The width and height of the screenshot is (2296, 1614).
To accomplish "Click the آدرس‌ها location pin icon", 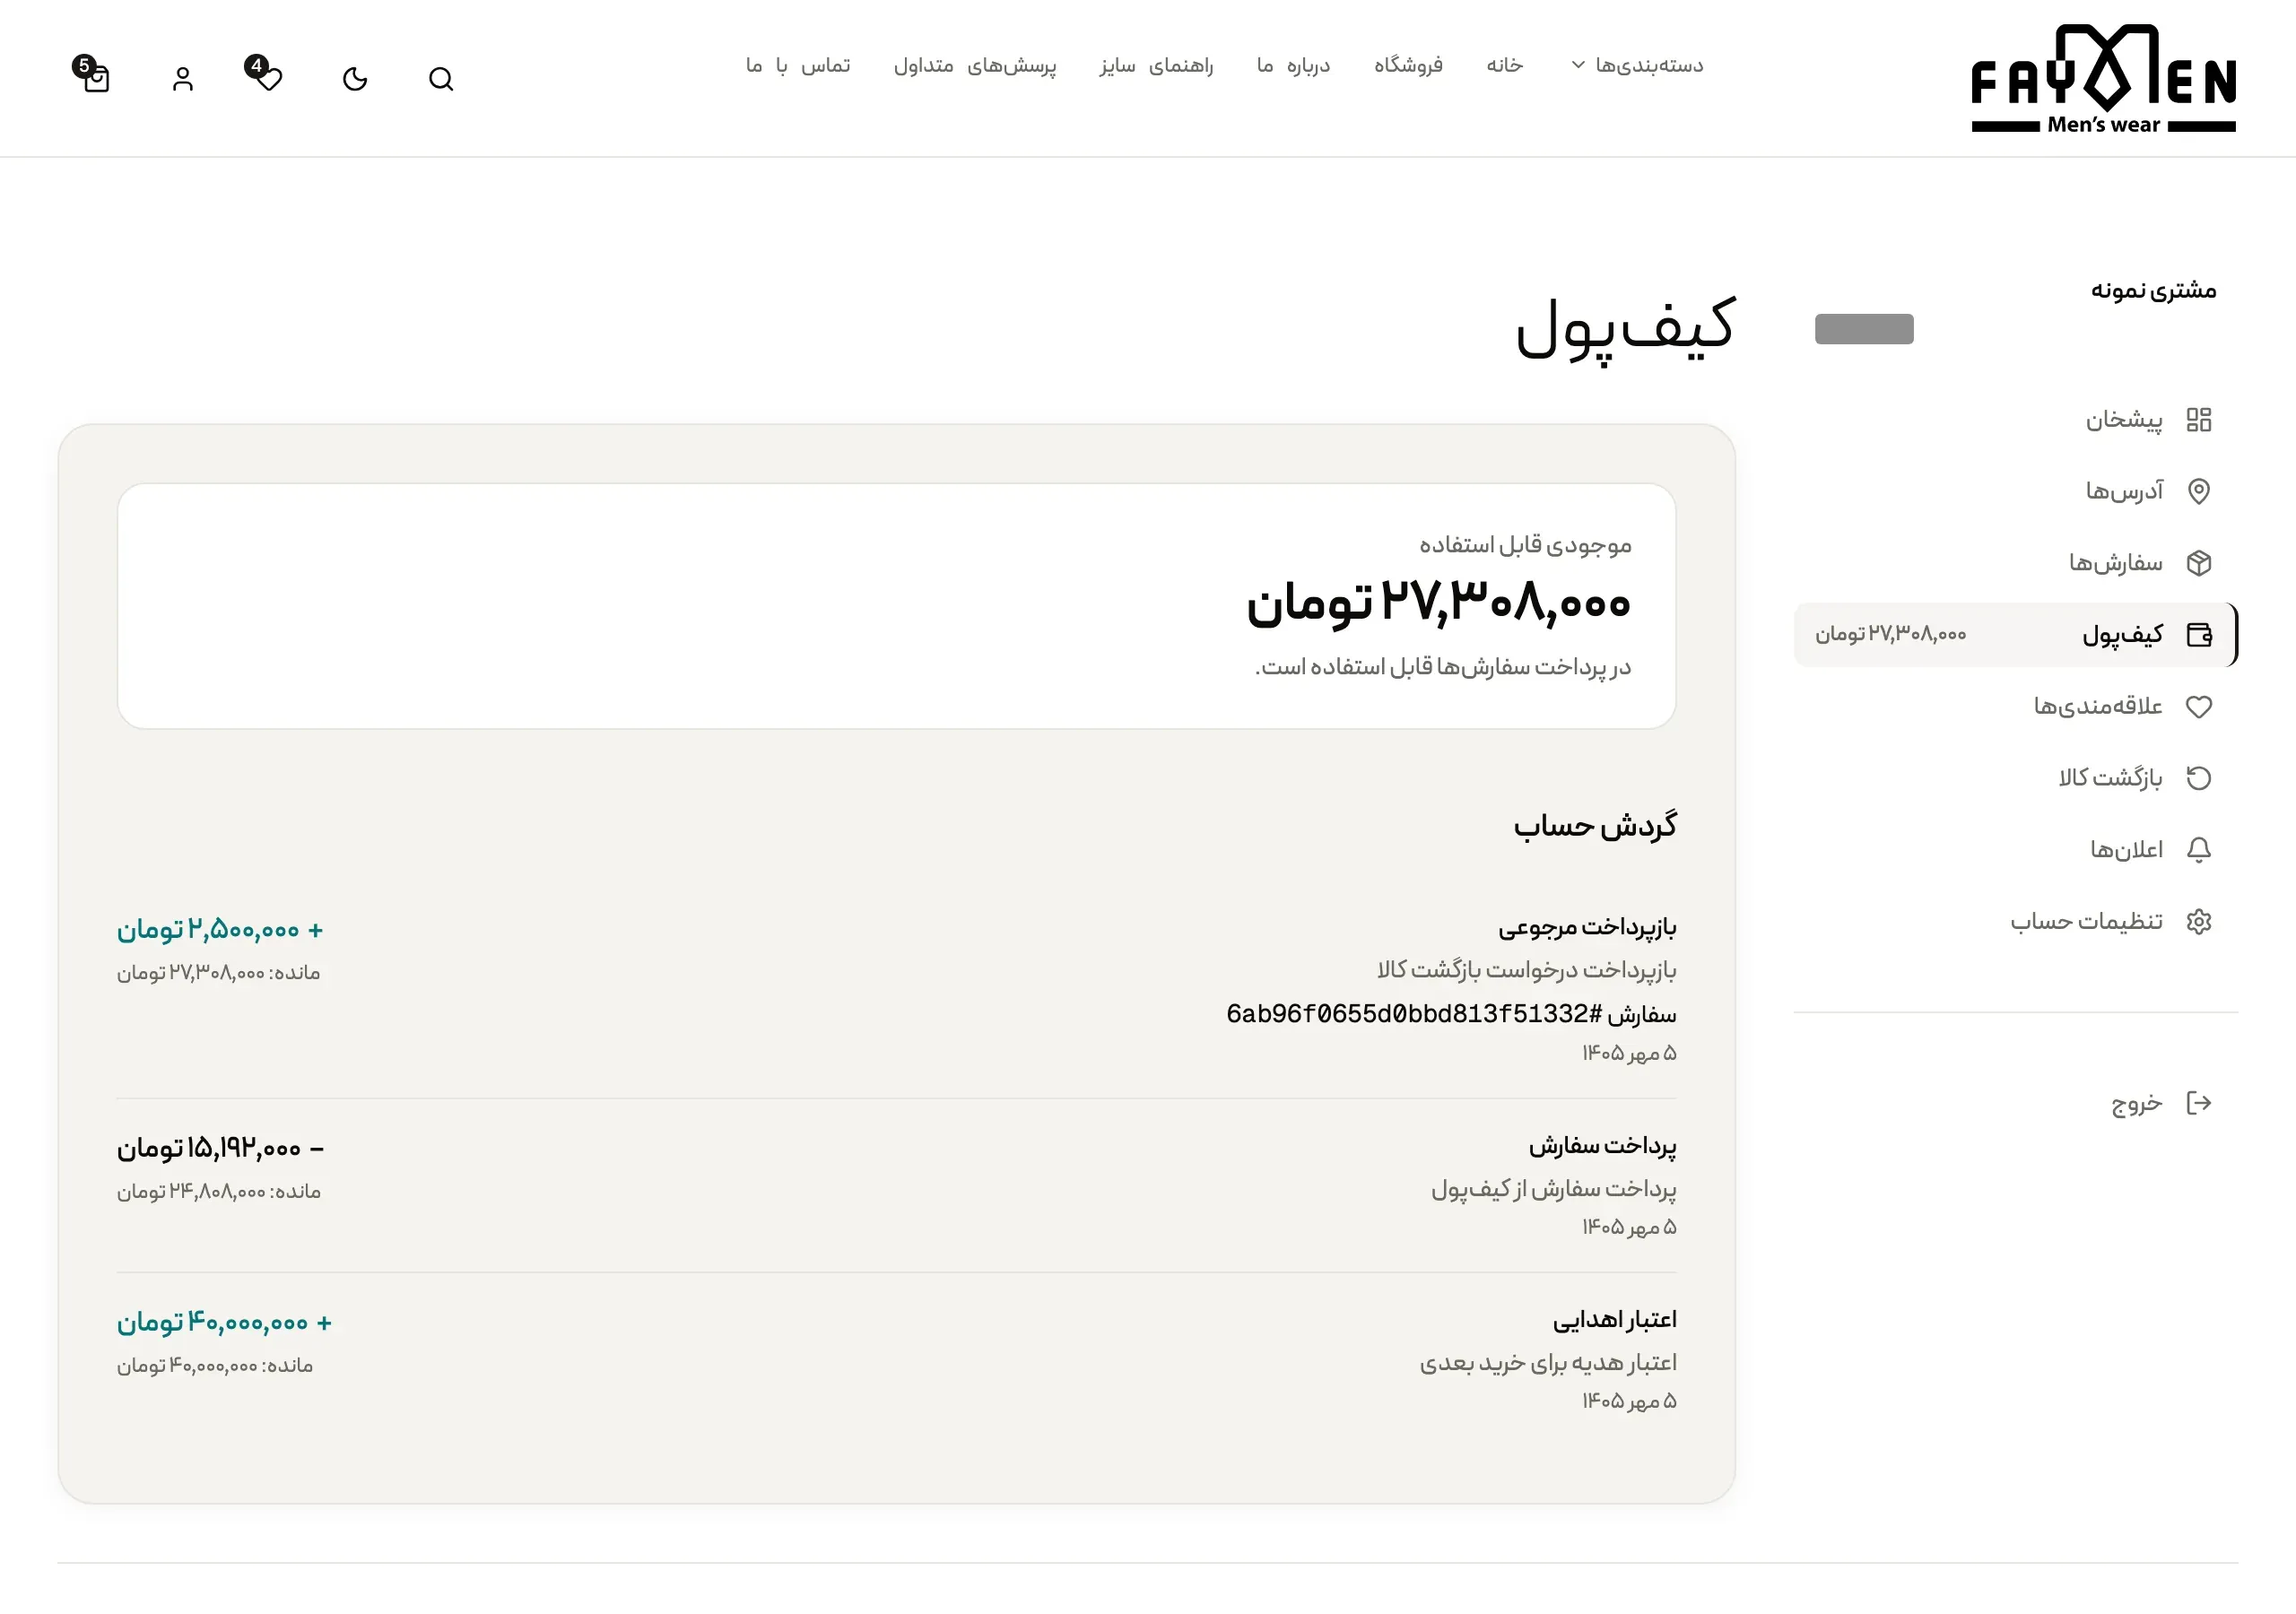I will coord(2199,491).
